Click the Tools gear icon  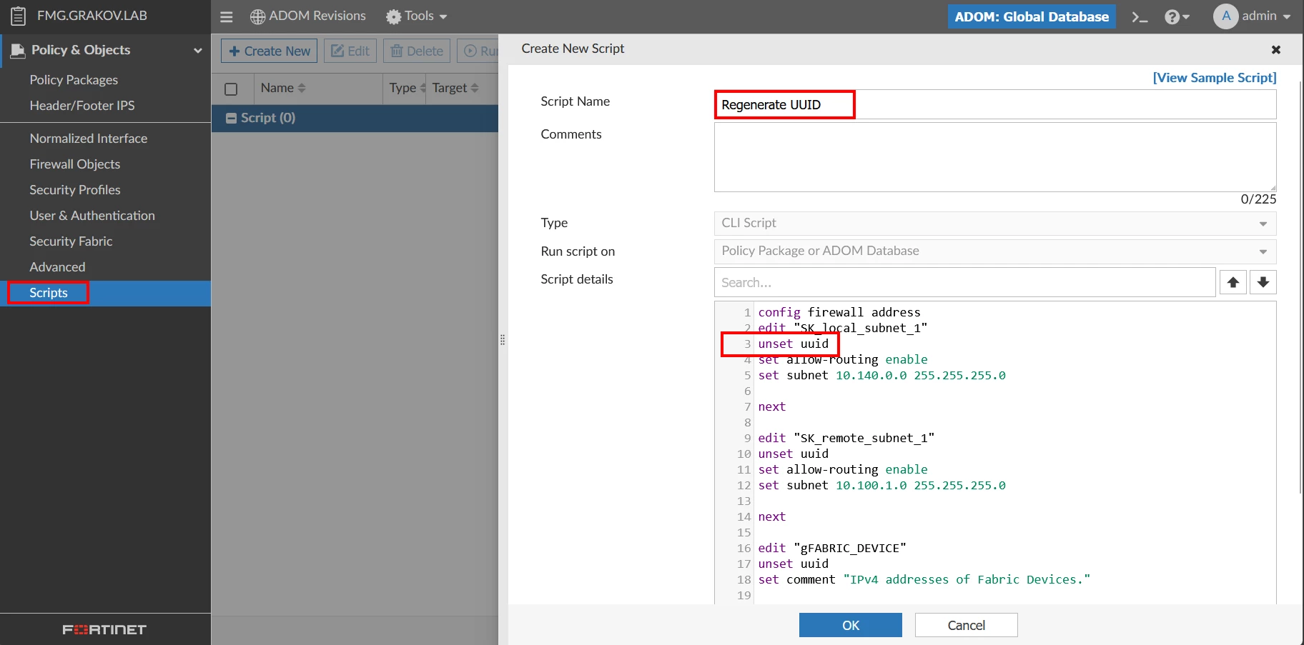393,16
